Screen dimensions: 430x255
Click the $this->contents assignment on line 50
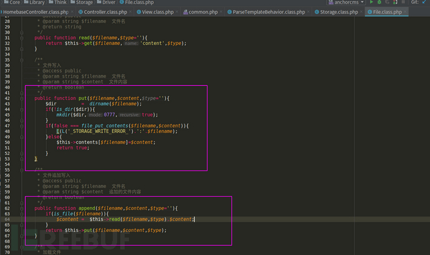106,142
